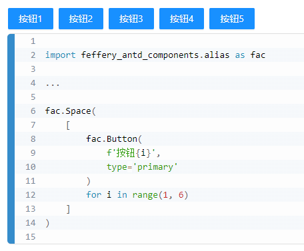Activate the 按钮4 button
The width and height of the screenshot is (304, 251).
click(x=181, y=19)
